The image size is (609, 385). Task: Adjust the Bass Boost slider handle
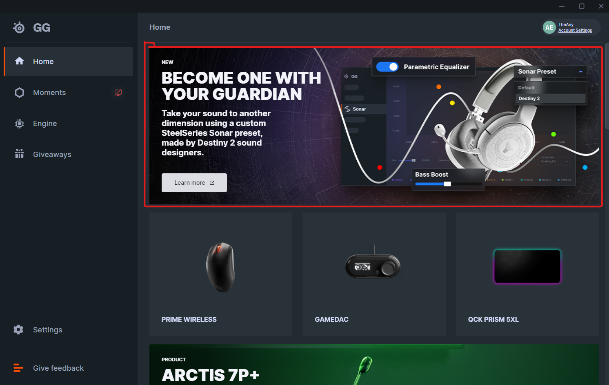[447, 184]
